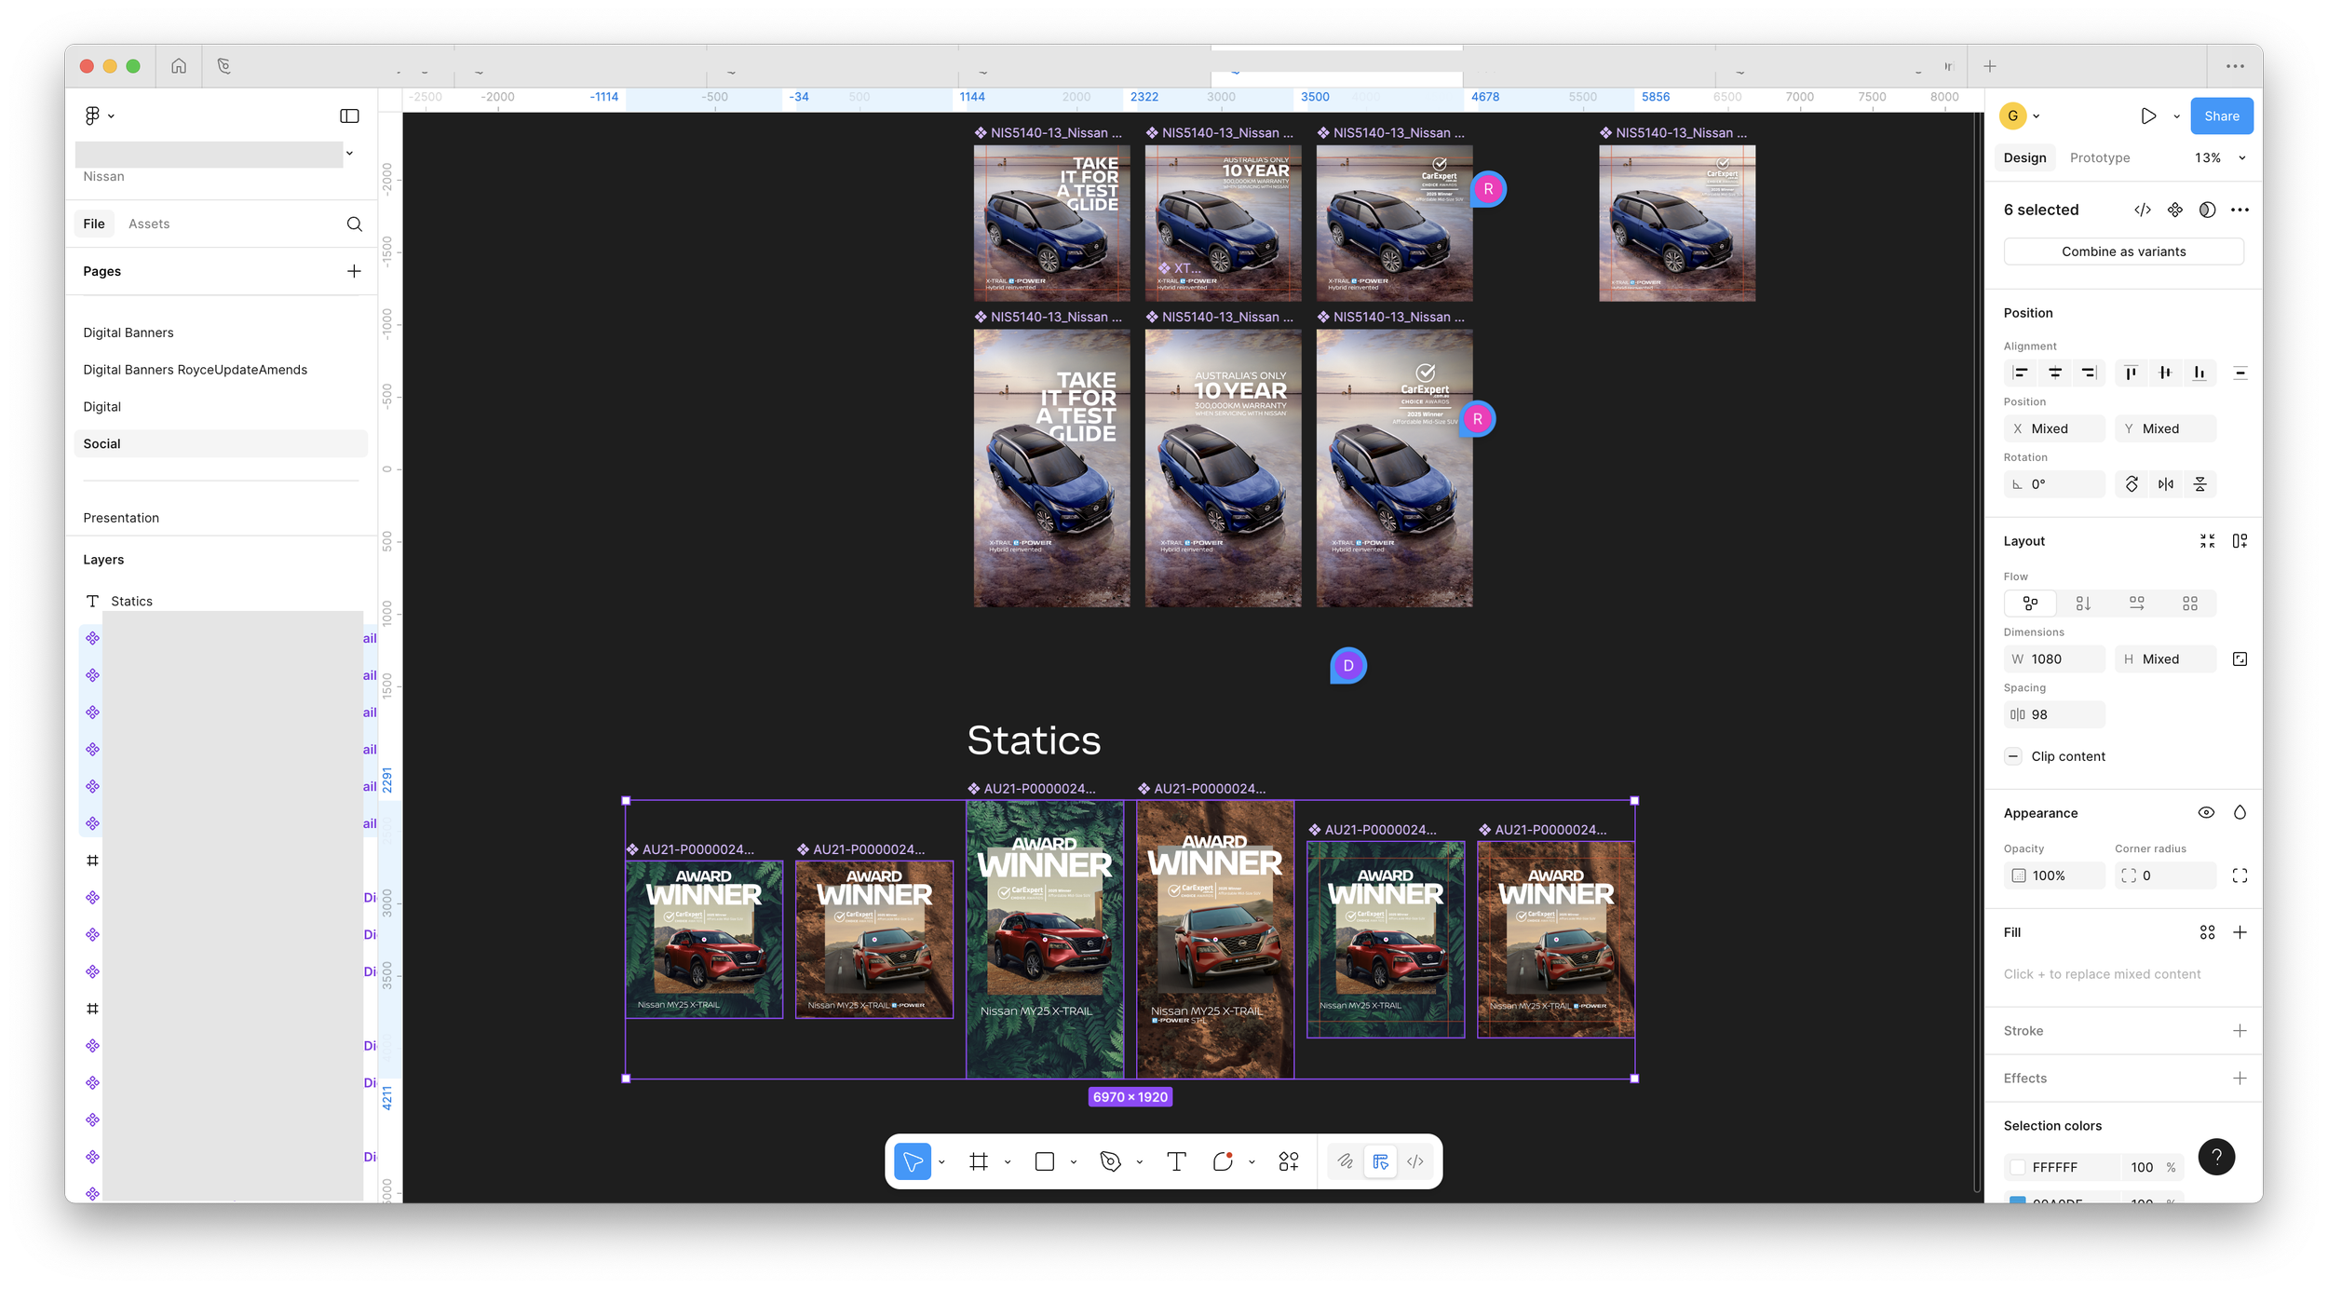The width and height of the screenshot is (2328, 1289).
Task: Expand the file name dropdown chevron
Action: [350, 154]
